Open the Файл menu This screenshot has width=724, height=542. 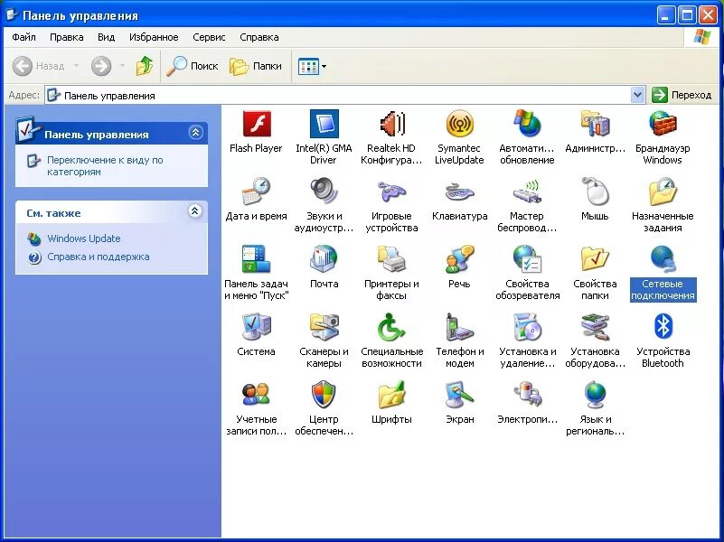tap(24, 37)
